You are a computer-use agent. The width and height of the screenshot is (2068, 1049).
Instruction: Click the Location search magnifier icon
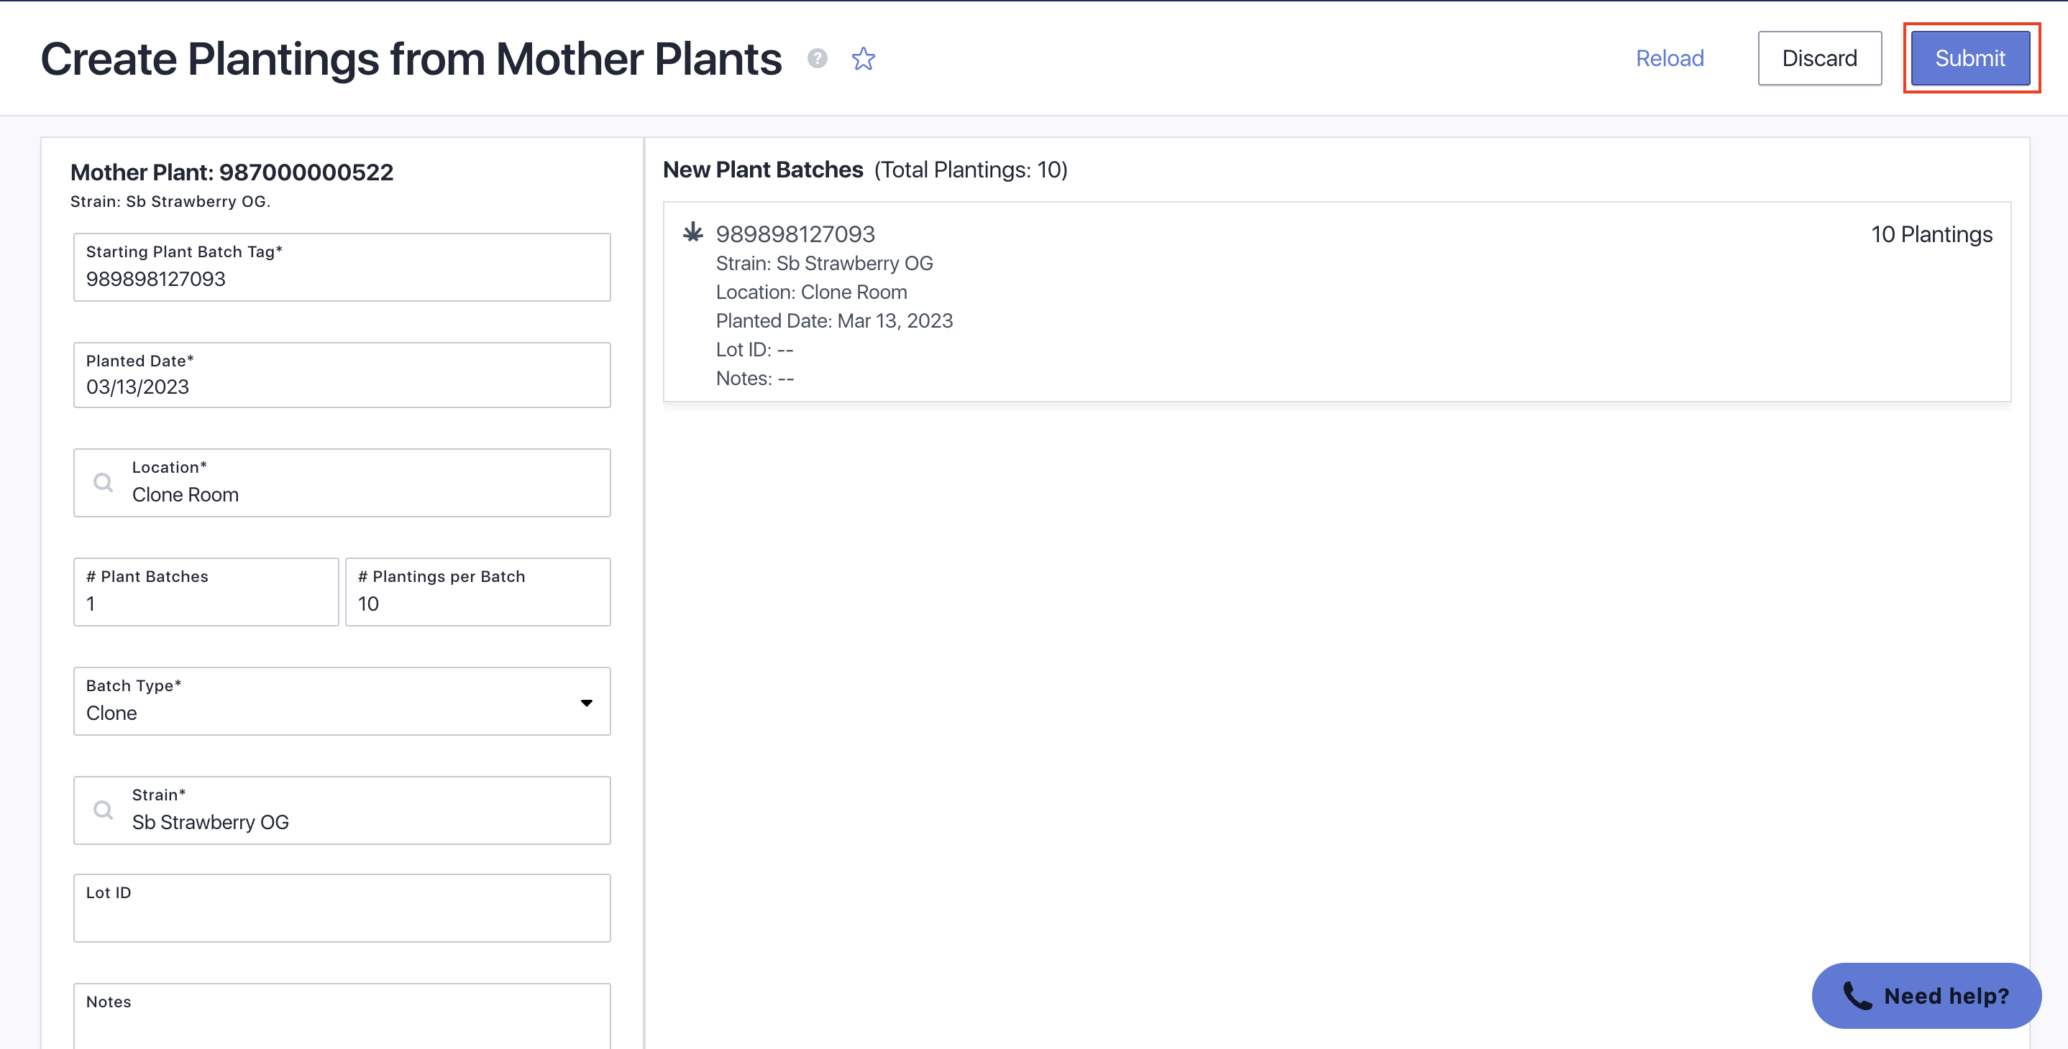104,483
